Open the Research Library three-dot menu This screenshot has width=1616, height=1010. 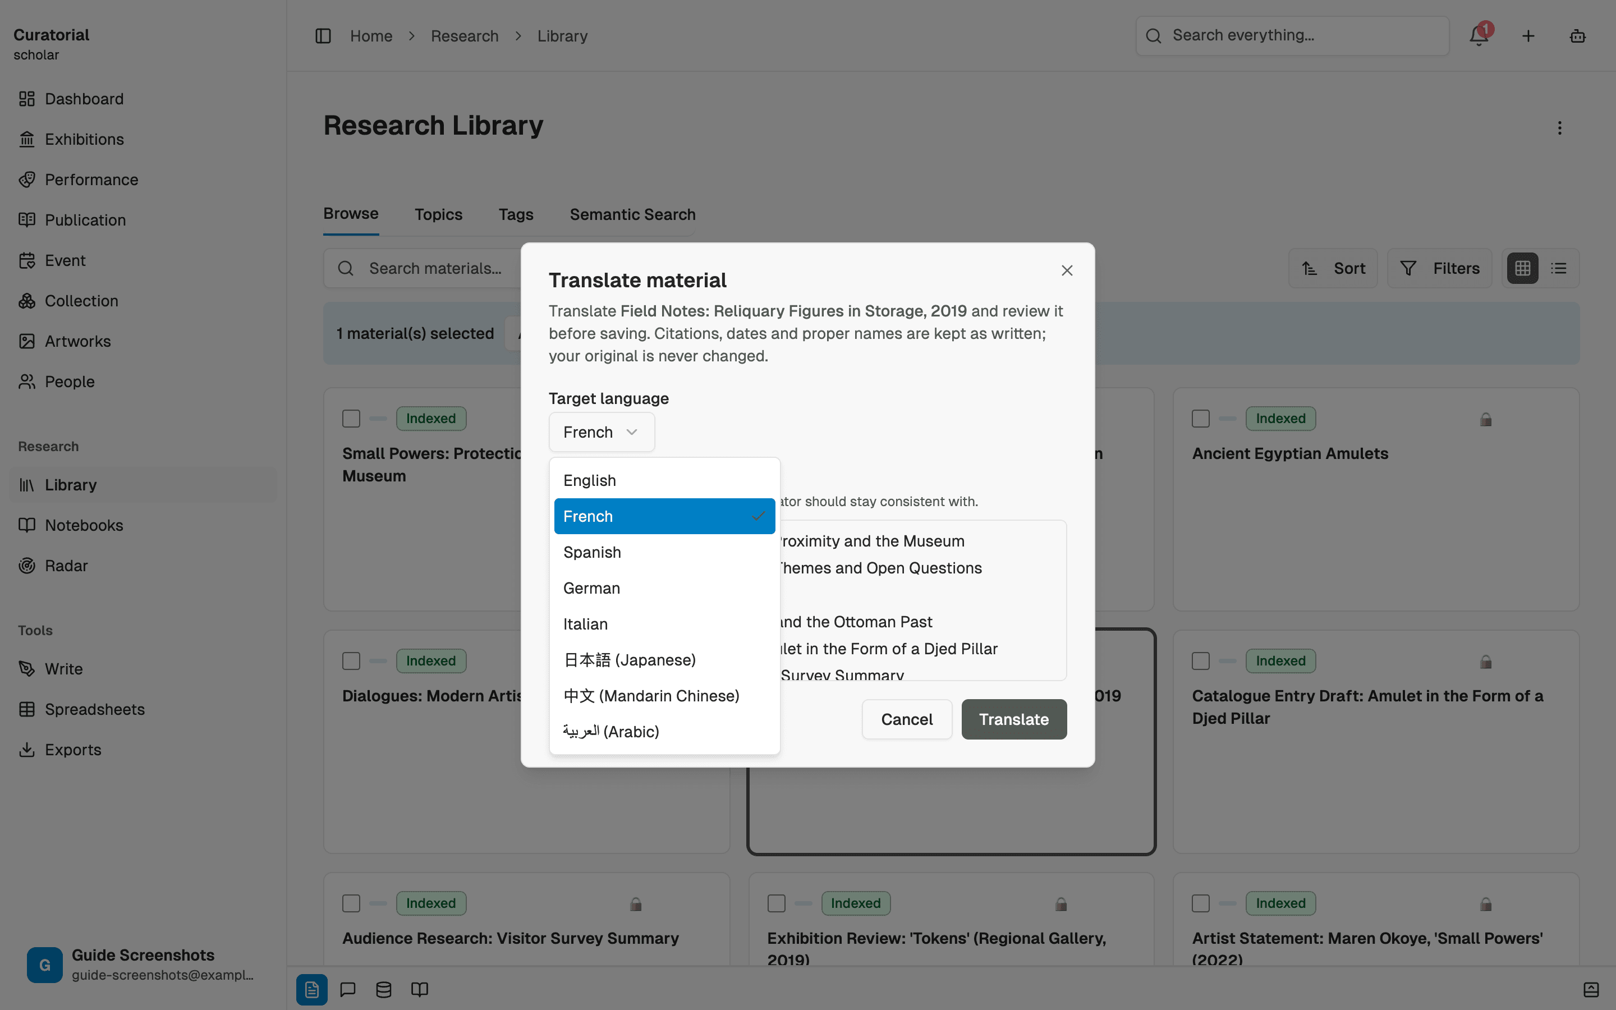[1560, 127]
